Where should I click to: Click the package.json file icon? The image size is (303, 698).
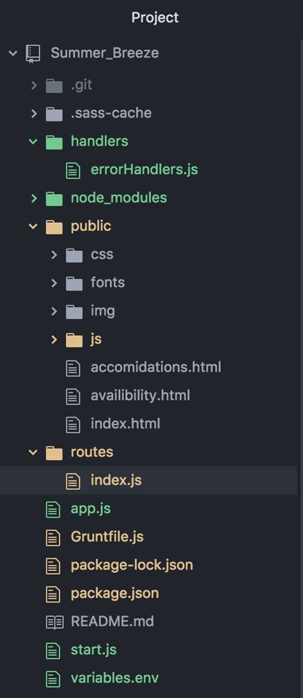(53, 594)
